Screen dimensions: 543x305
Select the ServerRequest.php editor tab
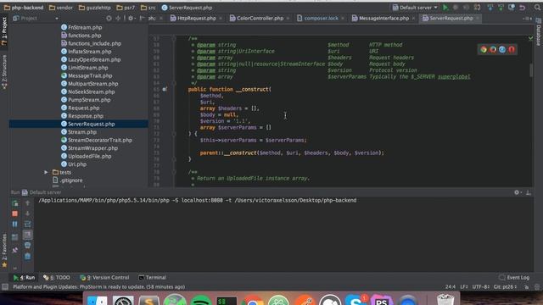tap(451, 18)
